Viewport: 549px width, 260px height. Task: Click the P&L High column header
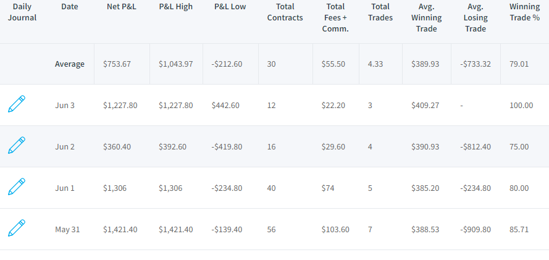point(176,7)
